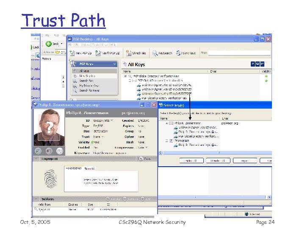Select the second Unknown Signer signature row
Image resolution: width=305 pixels, height=229 pixels.
164,89
